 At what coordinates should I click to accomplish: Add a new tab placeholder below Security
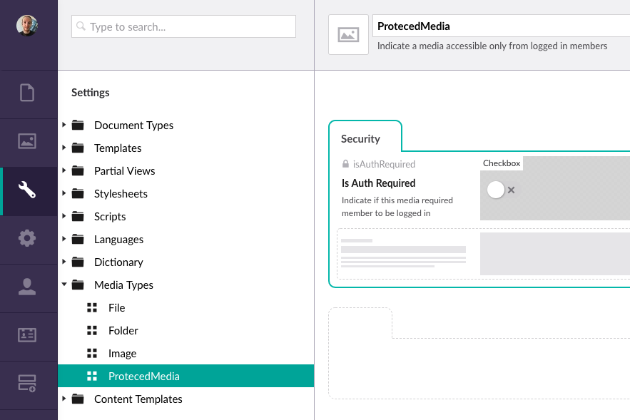(360, 323)
